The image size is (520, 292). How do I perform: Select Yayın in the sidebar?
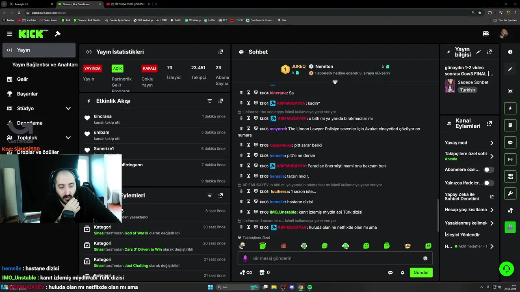point(39,50)
